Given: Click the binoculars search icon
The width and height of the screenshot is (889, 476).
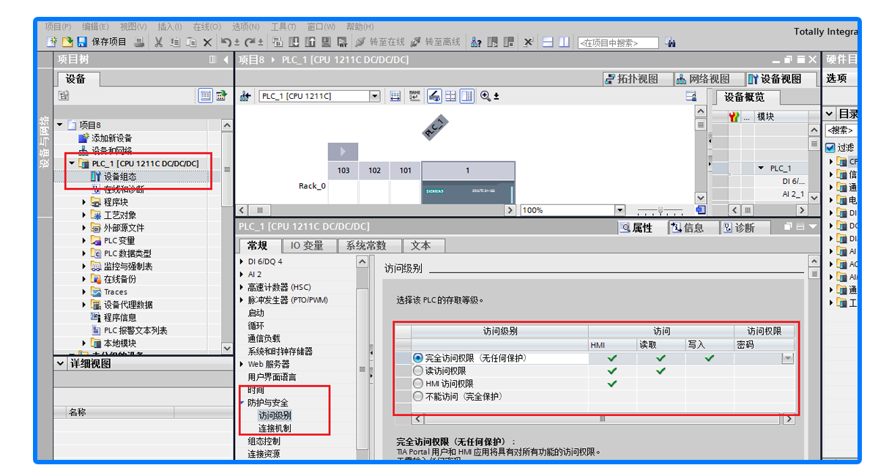Looking at the screenshot, I should [669, 42].
